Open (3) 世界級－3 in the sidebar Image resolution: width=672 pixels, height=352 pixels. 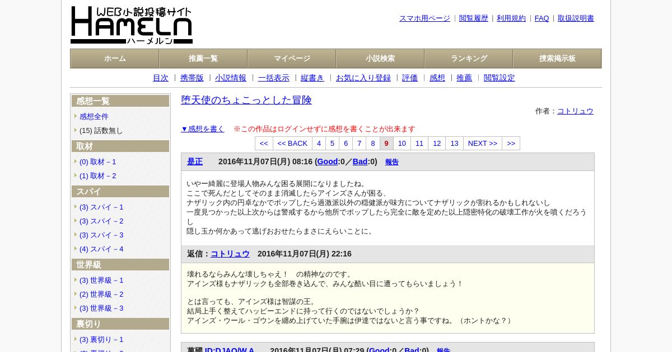tap(101, 308)
